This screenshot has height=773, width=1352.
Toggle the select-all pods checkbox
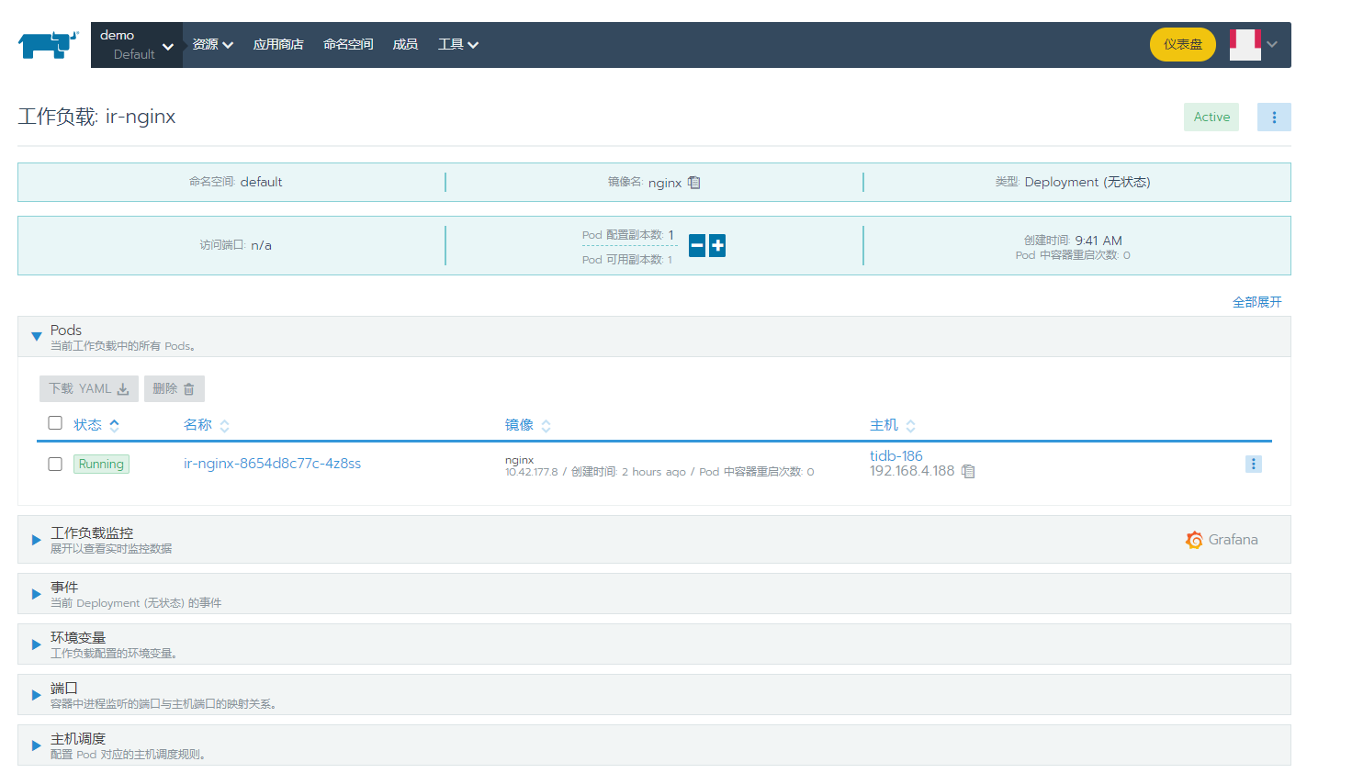[x=55, y=423]
